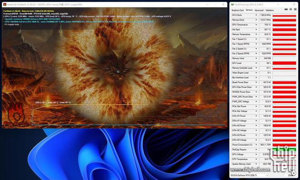Click the FurMark GPU temperature graph
This screenshot has height=180, width=300.
coord(129,115)
